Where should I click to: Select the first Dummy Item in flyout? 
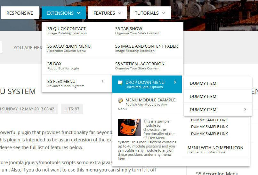pos(203,83)
